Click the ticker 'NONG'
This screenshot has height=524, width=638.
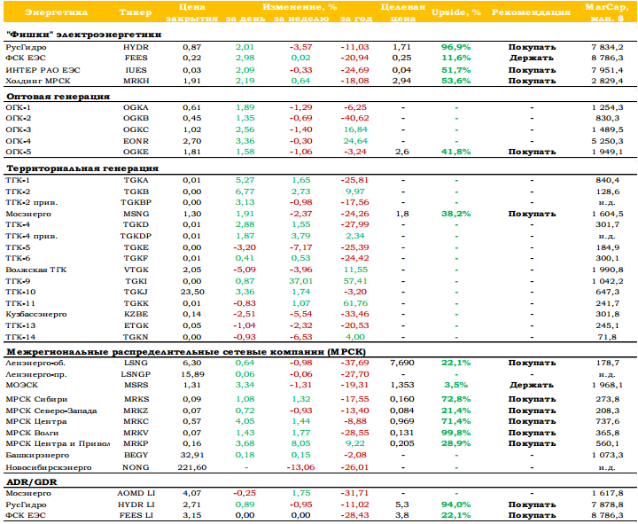(x=136, y=467)
